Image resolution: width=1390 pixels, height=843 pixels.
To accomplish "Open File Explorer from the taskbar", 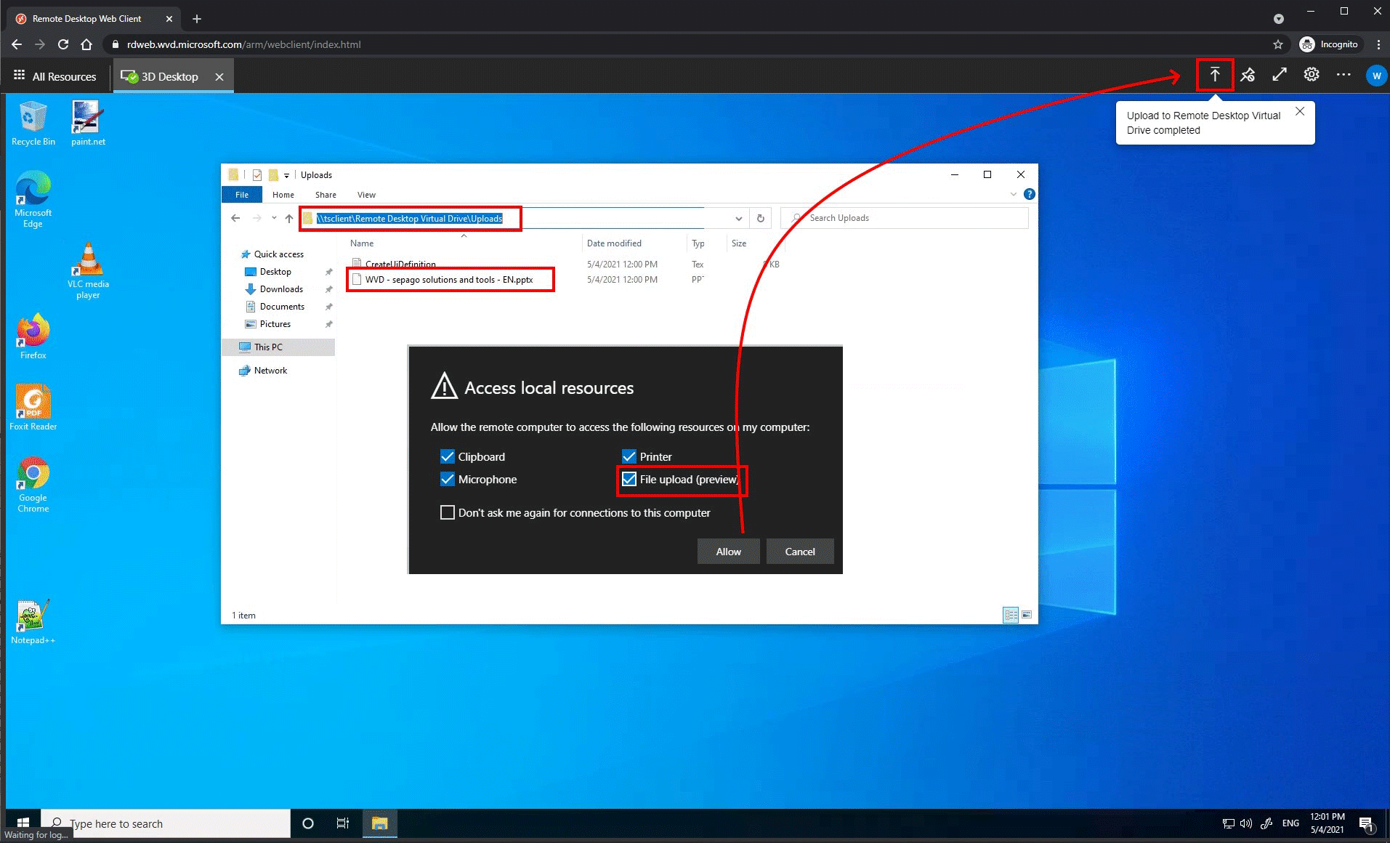I will (x=379, y=823).
